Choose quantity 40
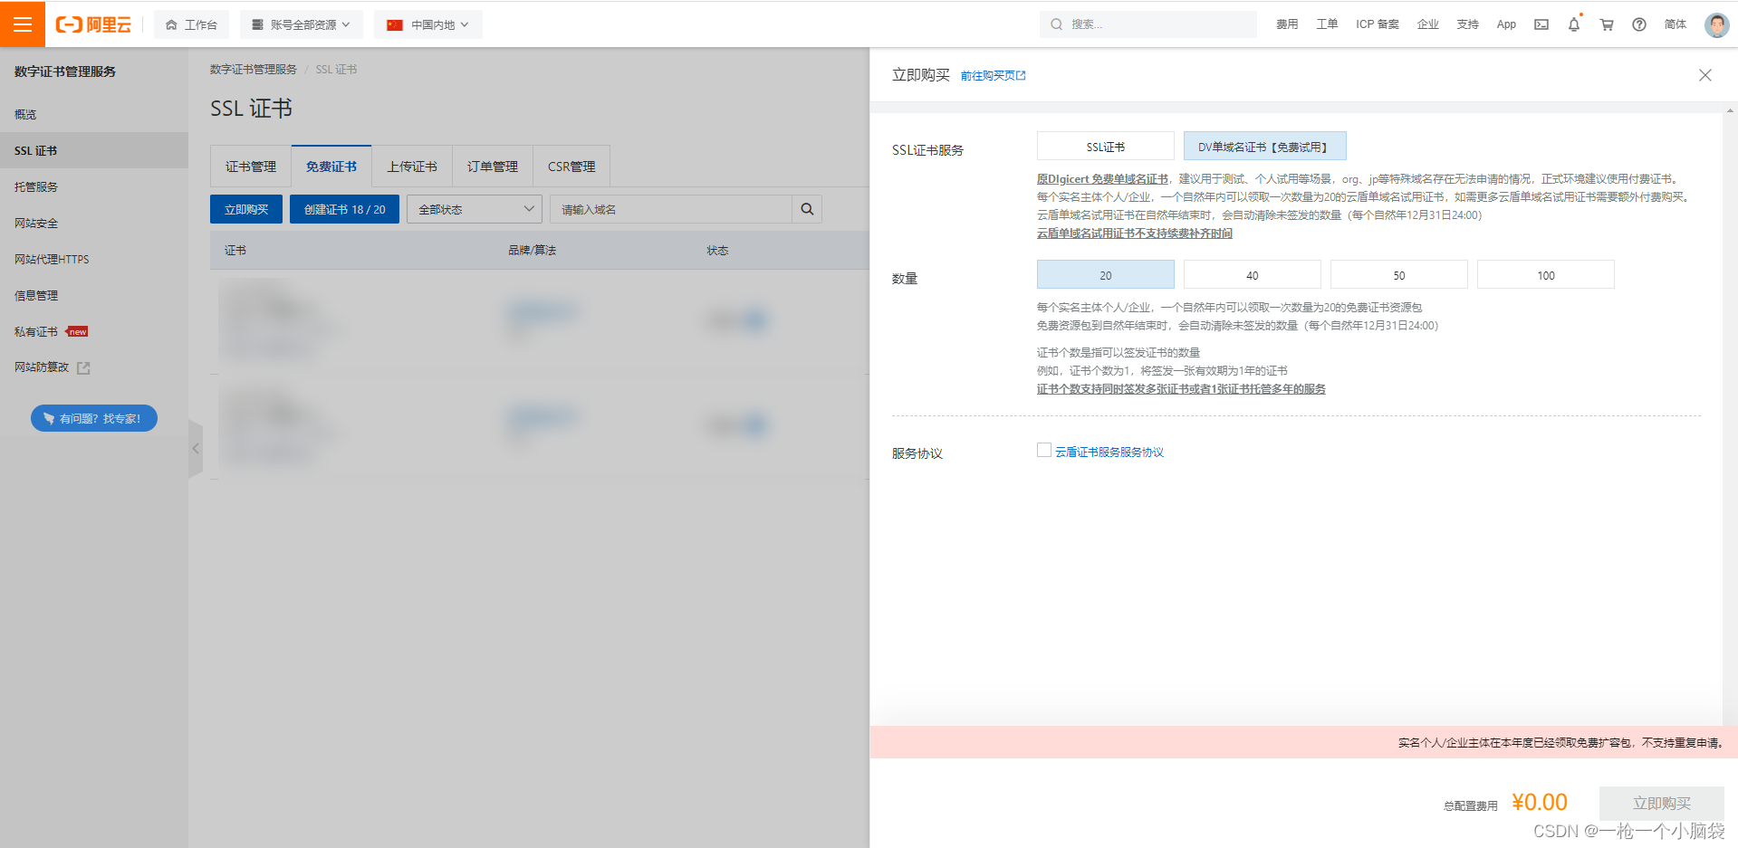The width and height of the screenshot is (1738, 848). click(1253, 275)
